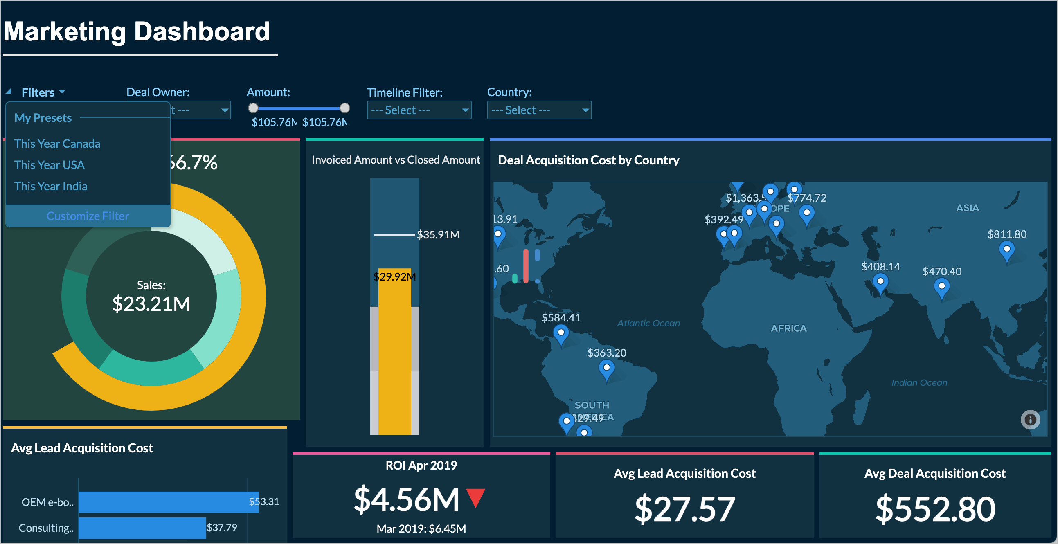Viewport: 1058px width, 544px height.
Task: Click the $584.41 map pin
Action: [561, 333]
